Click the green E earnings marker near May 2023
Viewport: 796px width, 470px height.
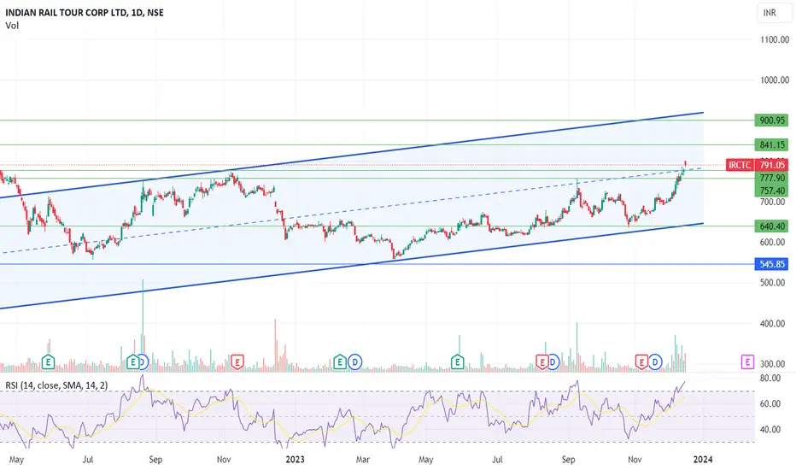[x=458, y=361]
